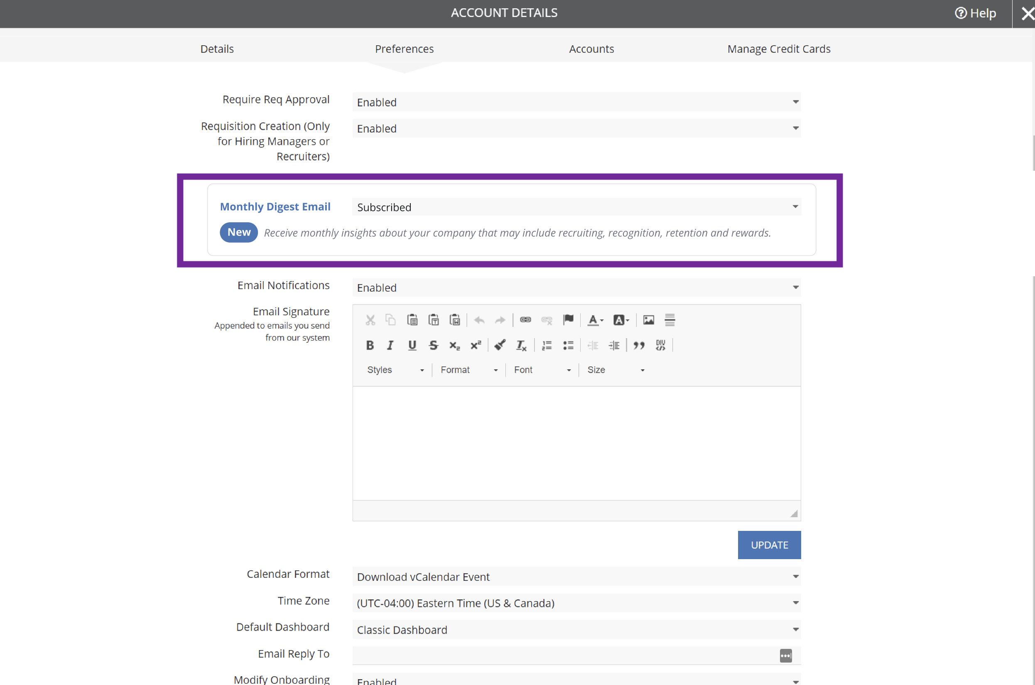Apply Block Quote formatting
The height and width of the screenshot is (685, 1035).
pyautogui.click(x=639, y=346)
